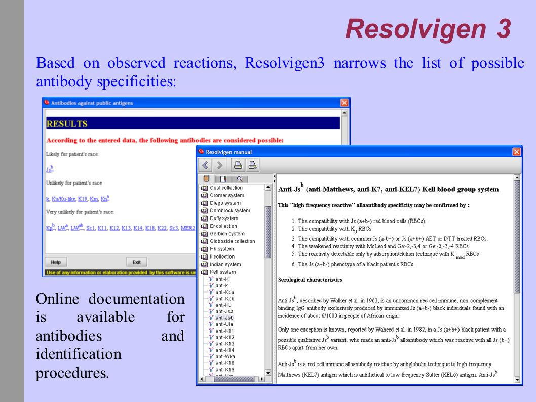Click manual content scrollbar down arrow
Image resolution: width=536 pixels, height=402 pixels.
coord(517,380)
